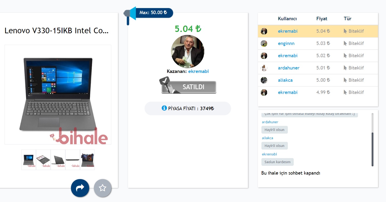Open ardahuner's username link in chat
Viewport: 386px width, 202px height.
tap(270, 122)
